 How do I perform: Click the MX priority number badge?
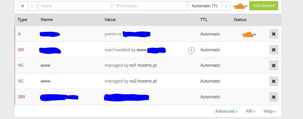point(191,50)
